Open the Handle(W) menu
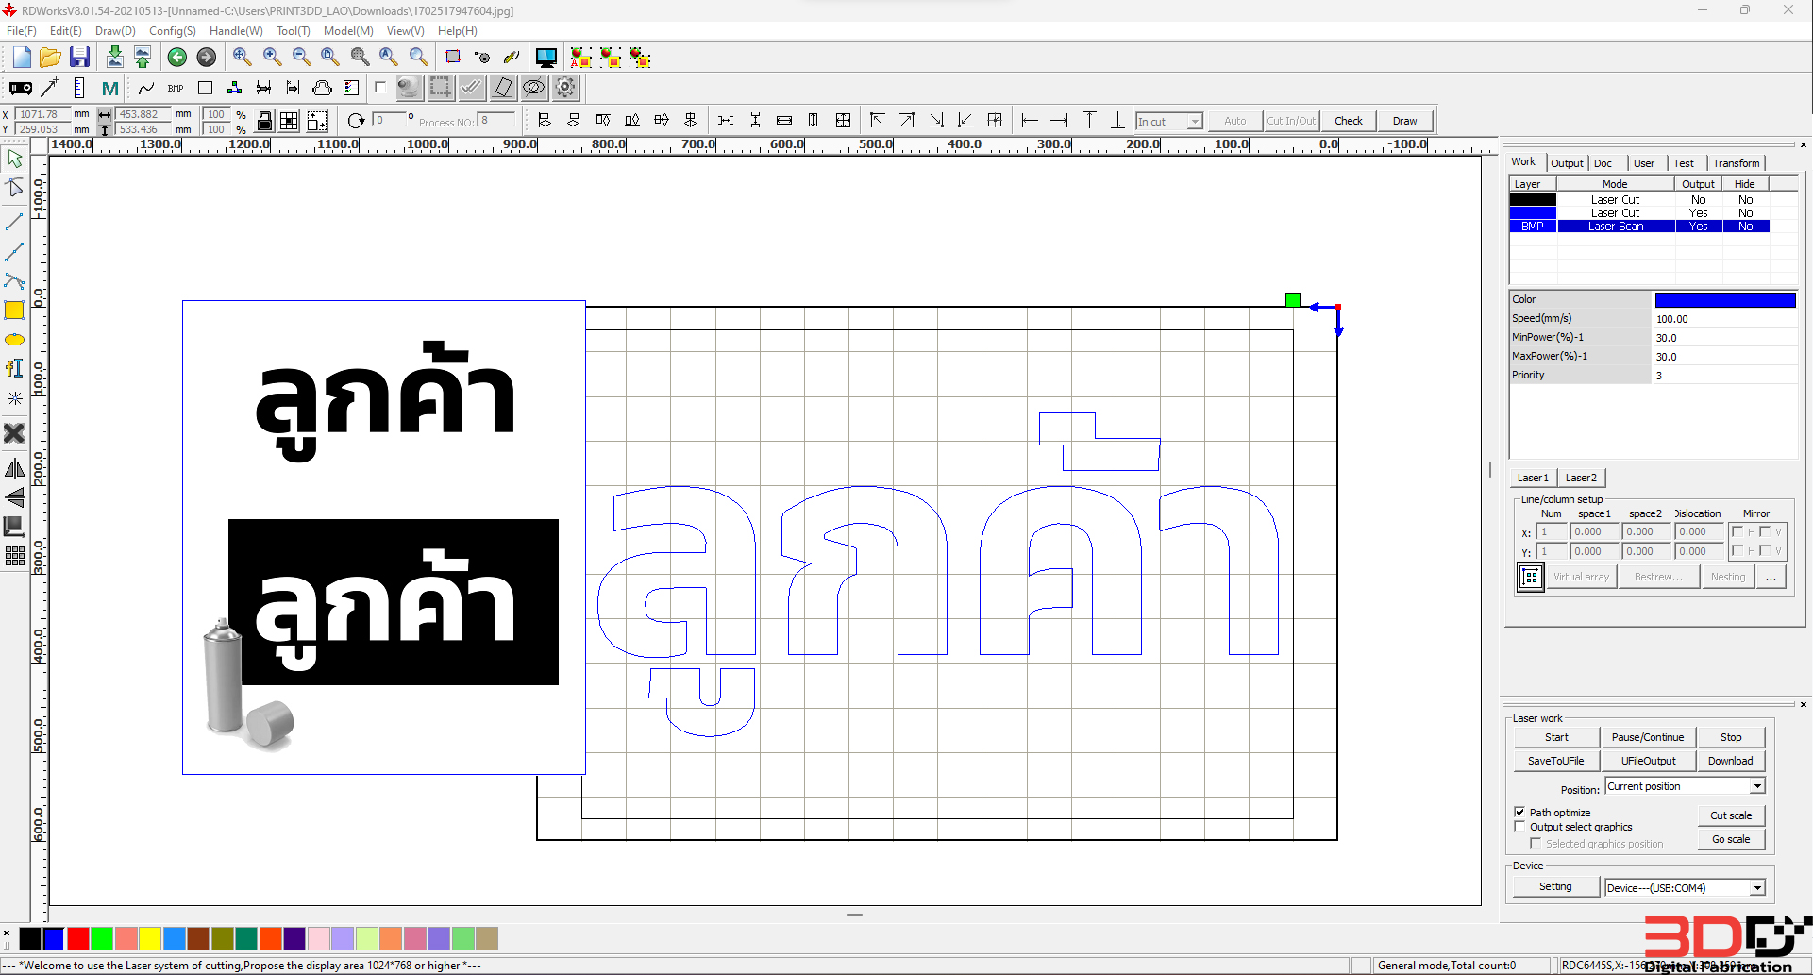This screenshot has height=975, width=1813. (236, 31)
